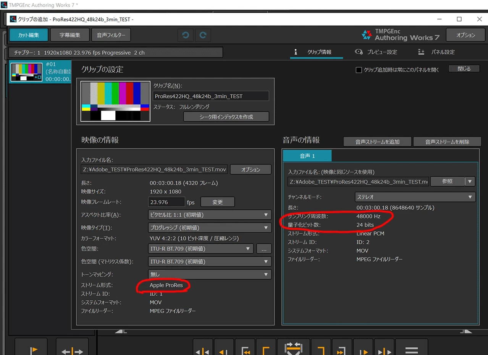The height and width of the screenshot is (355, 488).
Task: Click the top-right オプション button
Action: click(465, 35)
